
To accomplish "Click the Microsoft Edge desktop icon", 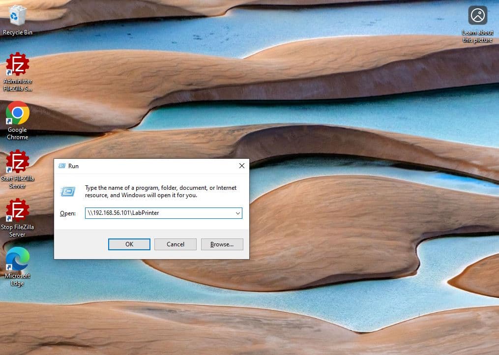I will click(x=18, y=259).
